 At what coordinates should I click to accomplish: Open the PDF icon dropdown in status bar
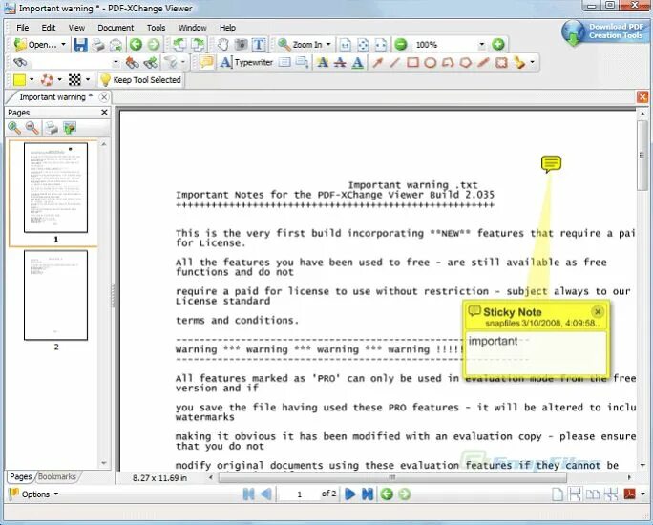point(643,494)
